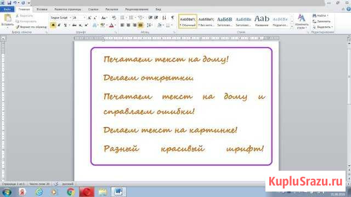Click the Найти button in the Editing group
Image resolution: width=351 pixels, height=197 pixels.
click(x=320, y=16)
